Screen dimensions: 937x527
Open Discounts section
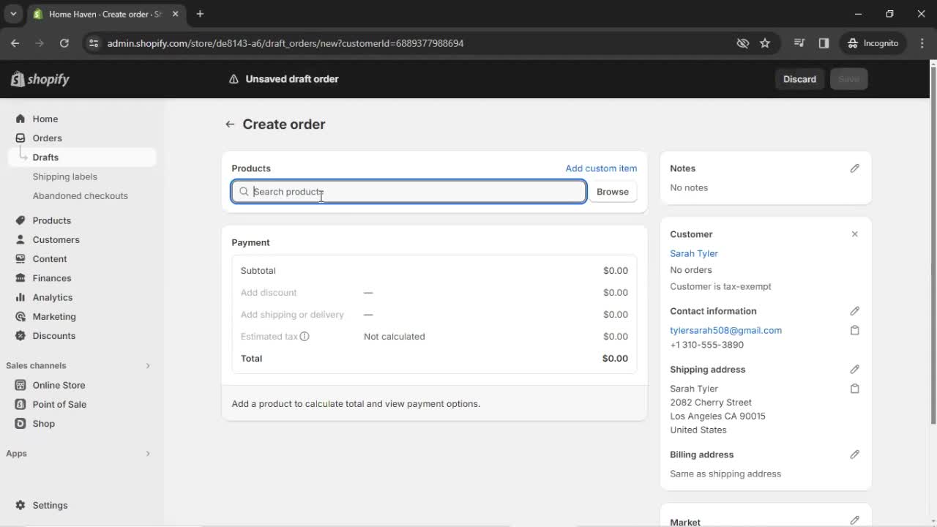pyautogui.click(x=53, y=335)
